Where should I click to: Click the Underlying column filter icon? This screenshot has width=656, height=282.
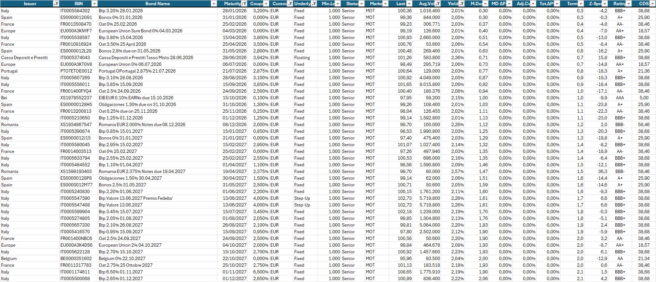[314, 4]
